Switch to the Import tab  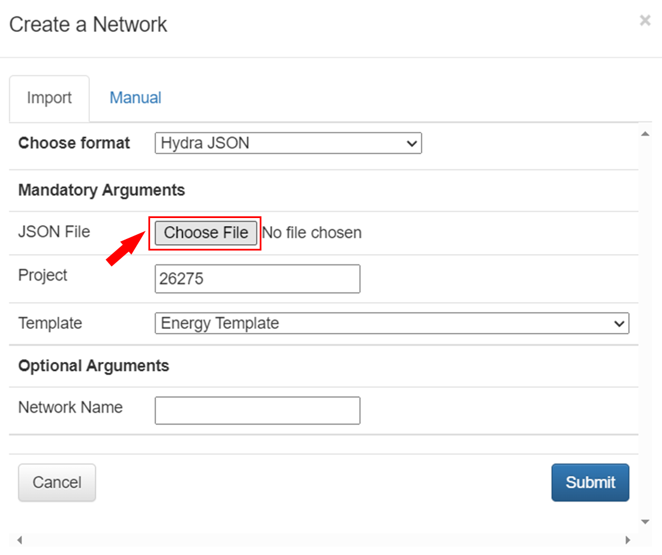pos(49,98)
